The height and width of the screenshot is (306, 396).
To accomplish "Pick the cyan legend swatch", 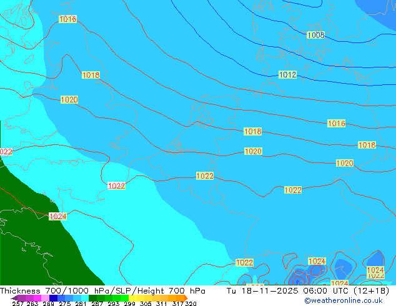I will point(85,298).
